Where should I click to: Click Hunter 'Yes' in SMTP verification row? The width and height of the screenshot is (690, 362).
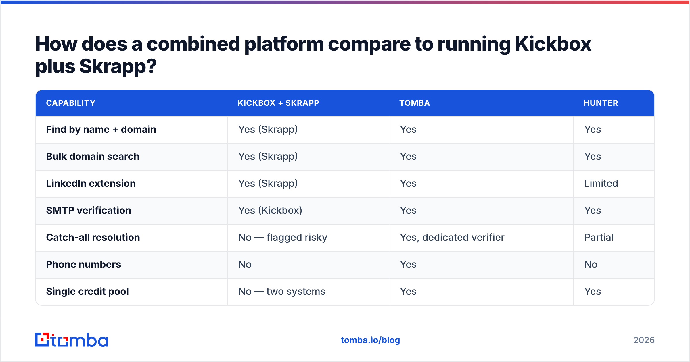coord(593,211)
